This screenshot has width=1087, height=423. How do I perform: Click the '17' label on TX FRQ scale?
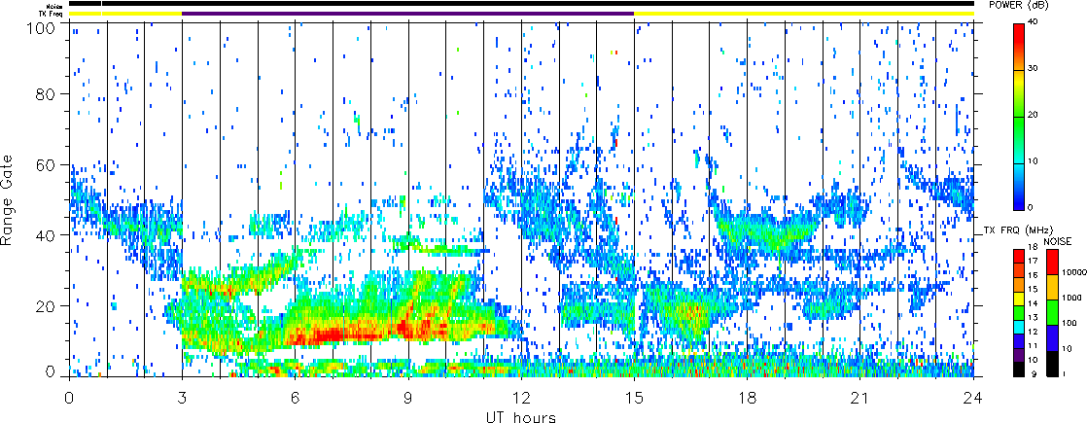pyautogui.click(x=1032, y=262)
